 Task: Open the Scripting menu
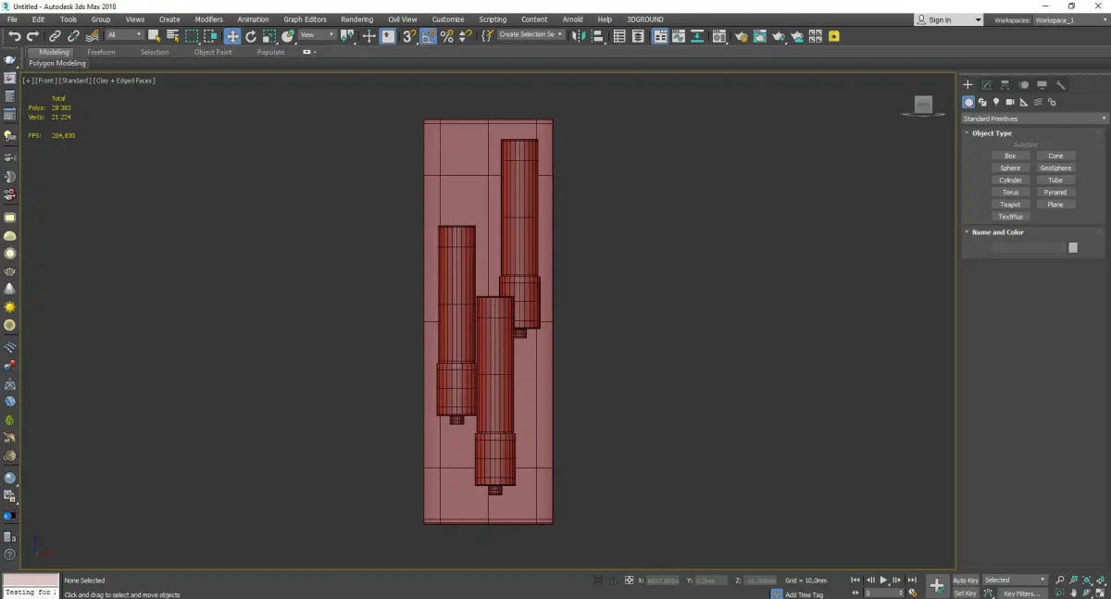(493, 19)
